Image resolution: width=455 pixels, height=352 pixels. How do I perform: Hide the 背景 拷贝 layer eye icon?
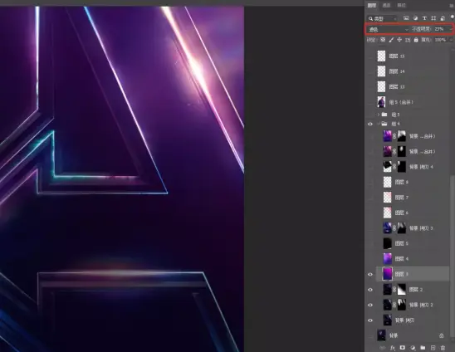pyautogui.click(x=370, y=320)
